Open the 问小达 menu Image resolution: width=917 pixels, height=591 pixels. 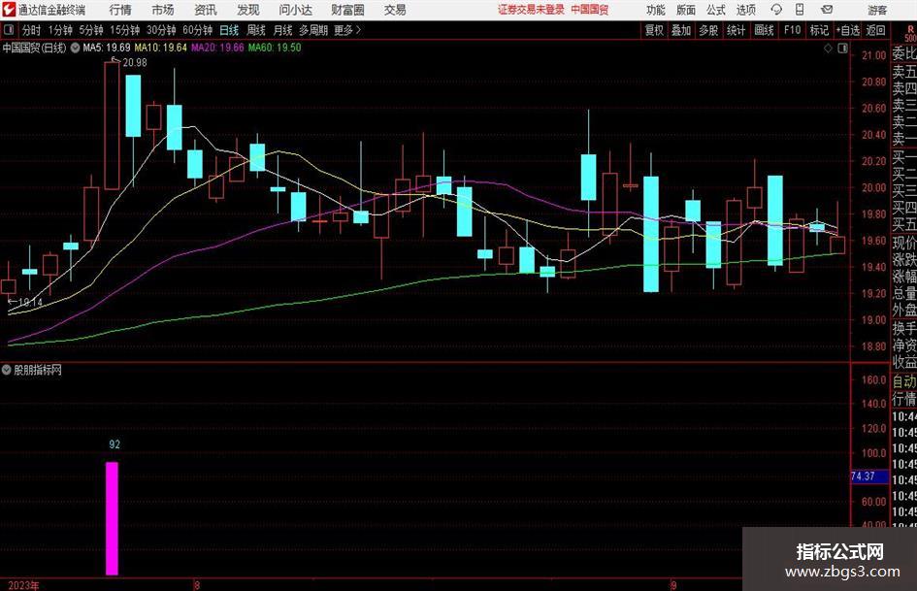pos(295,10)
